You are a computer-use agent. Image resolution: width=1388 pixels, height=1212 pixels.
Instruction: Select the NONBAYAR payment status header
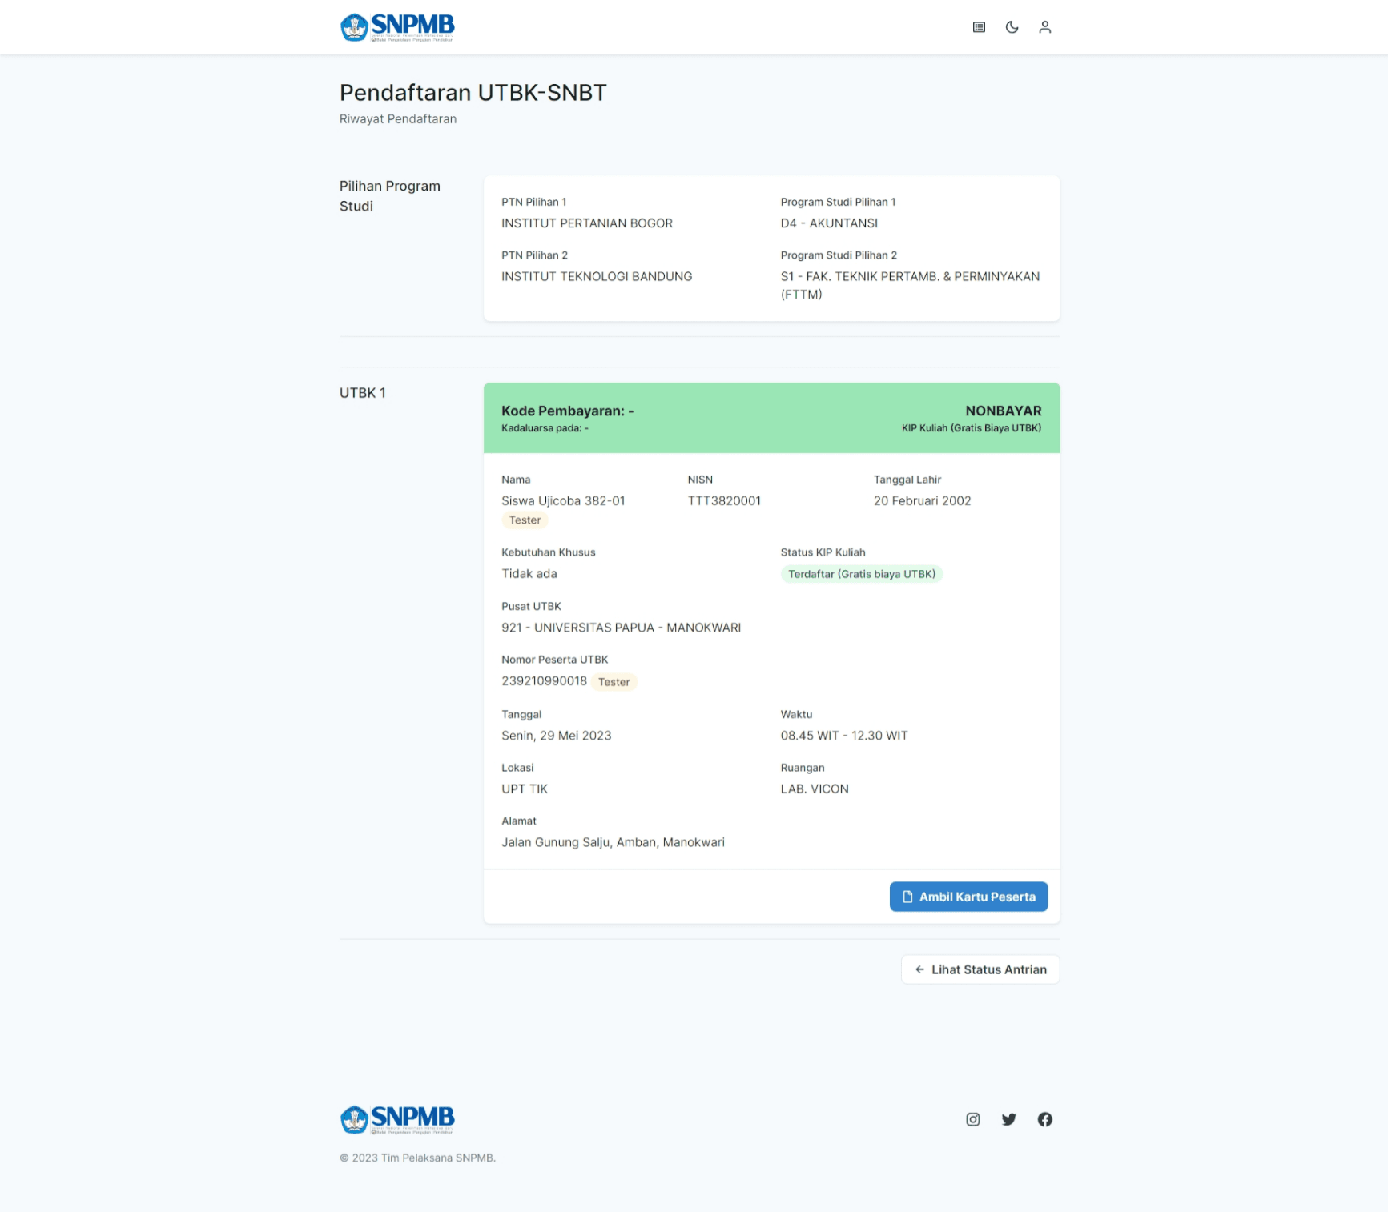[x=1003, y=411]
